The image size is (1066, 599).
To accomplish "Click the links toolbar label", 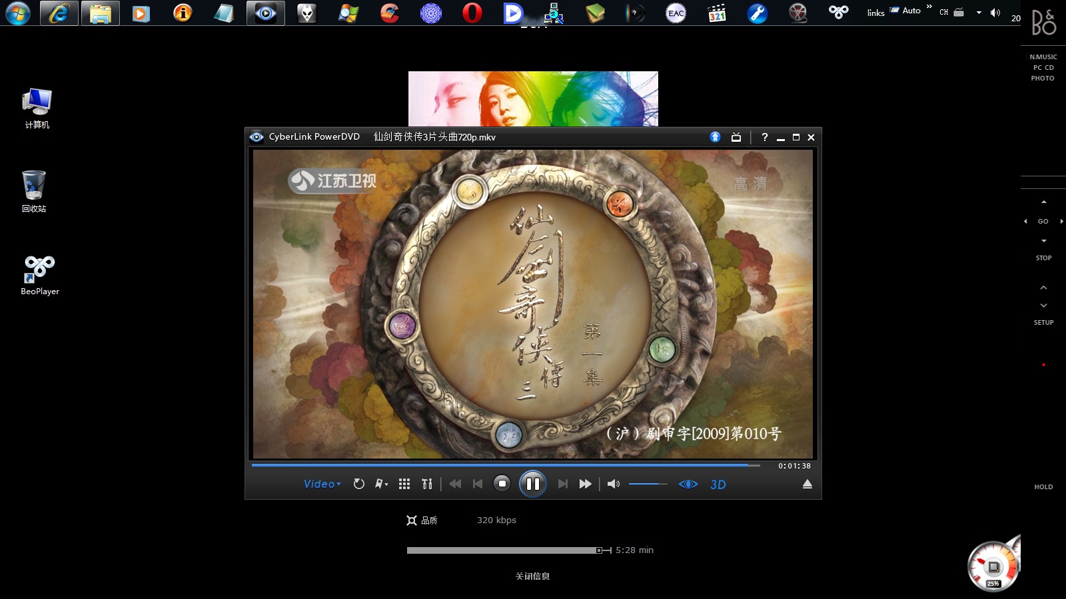I will pyautogui.click(x=875, y=13).
